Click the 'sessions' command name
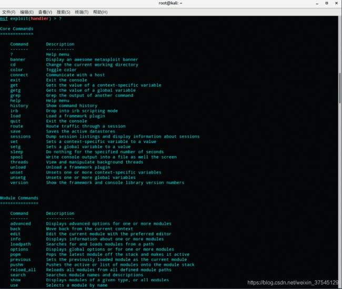This screenshot has height=289, width=342. tap(21, 137)
